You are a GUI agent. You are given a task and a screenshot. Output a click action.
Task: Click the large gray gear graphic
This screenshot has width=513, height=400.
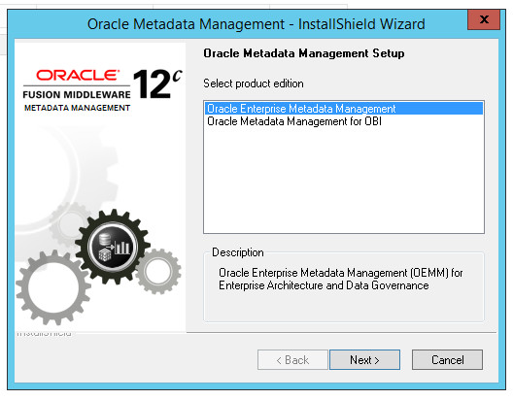(x=52, y=287)
